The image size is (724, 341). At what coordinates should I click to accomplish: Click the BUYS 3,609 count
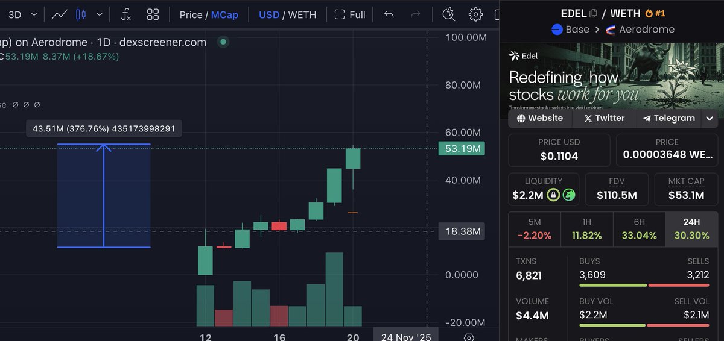pos(592,275)
